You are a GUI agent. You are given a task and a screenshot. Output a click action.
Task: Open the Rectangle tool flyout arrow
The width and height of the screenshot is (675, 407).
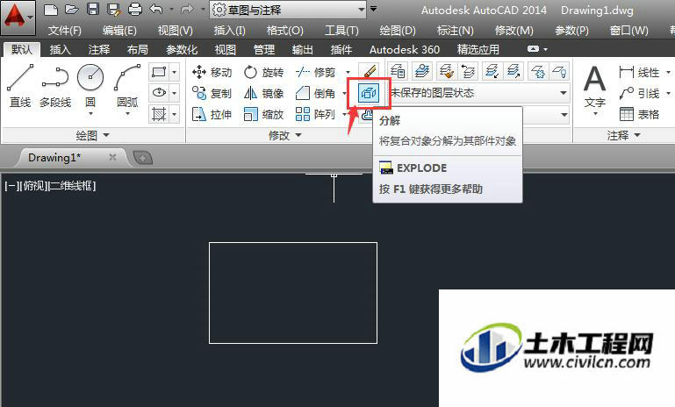click(x=175, y=72)
